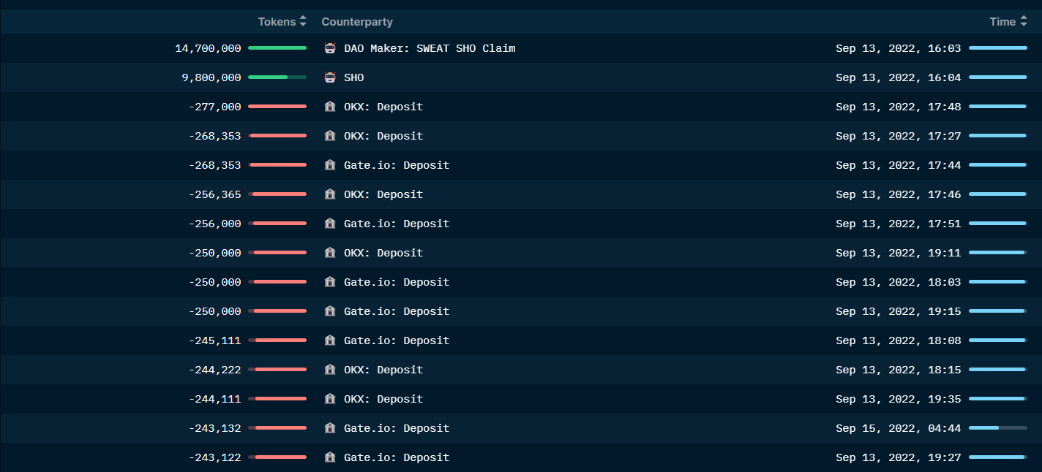Open OKX: Deposit link for -256,365
The width and height of the screenshot is (1042, 472).
(383, 194)
